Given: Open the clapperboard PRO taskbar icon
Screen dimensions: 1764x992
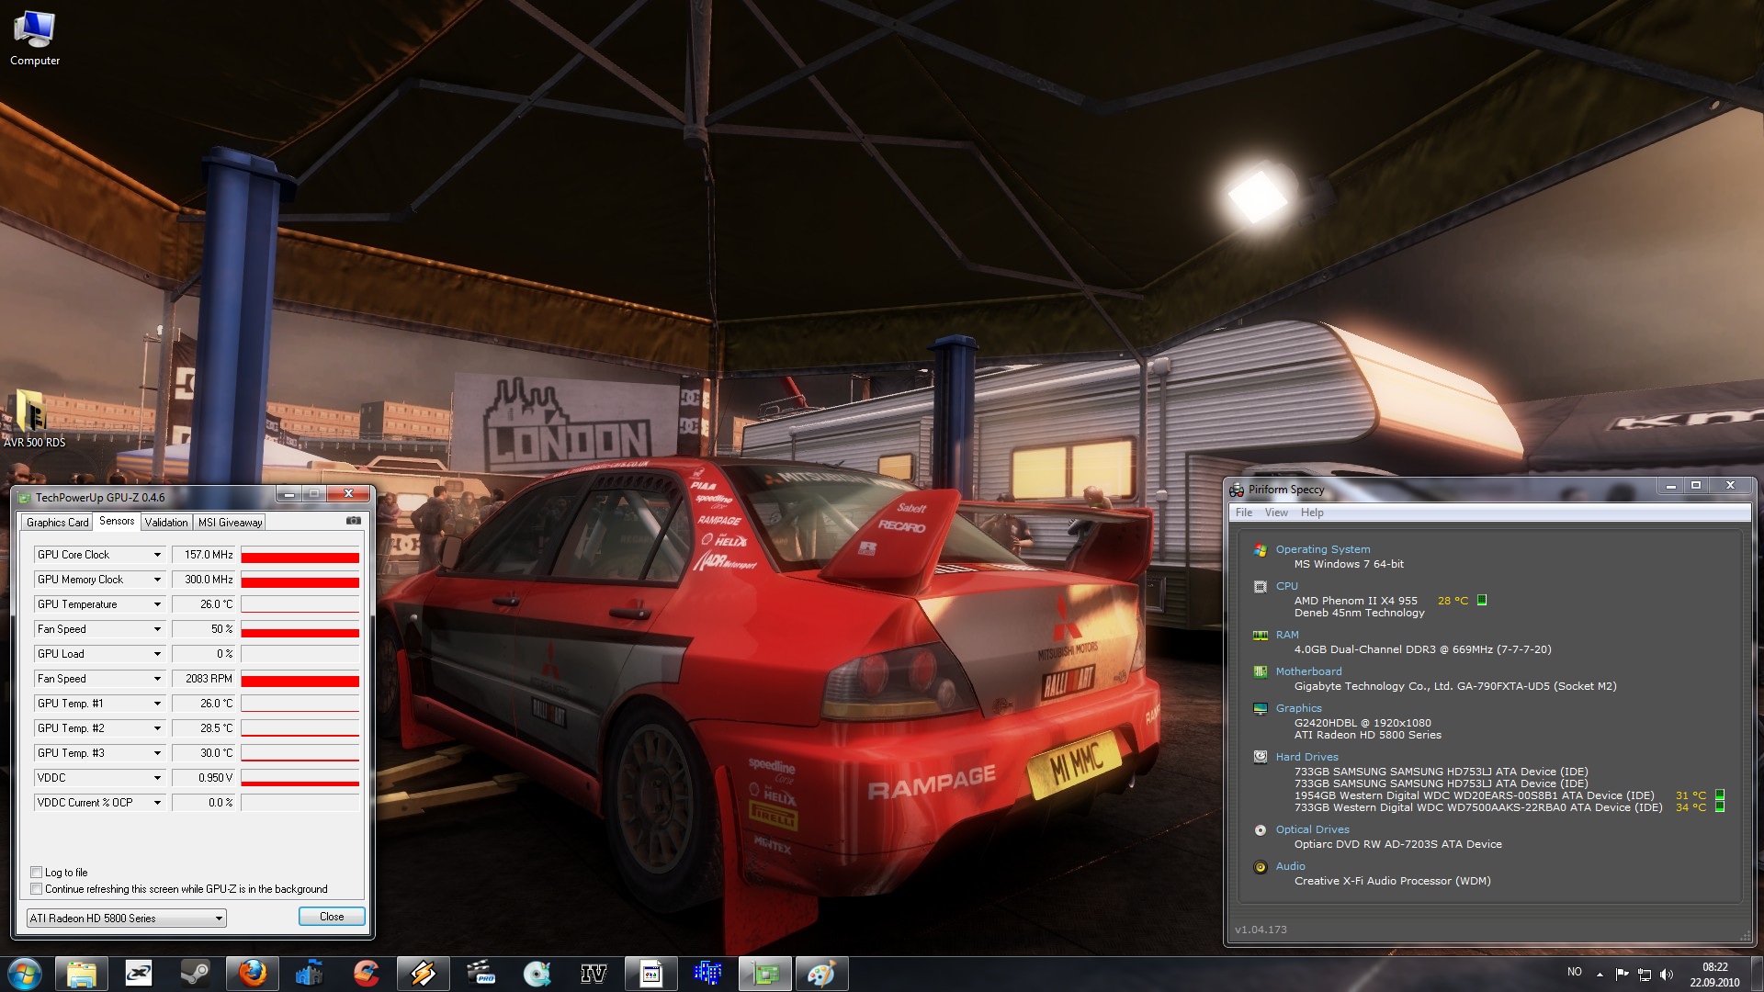Looking at the screenshot, I should [x=481, y=974].
